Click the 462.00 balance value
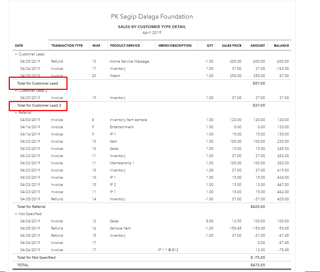This screenshot has width=320, height=272. click(283, 192)
